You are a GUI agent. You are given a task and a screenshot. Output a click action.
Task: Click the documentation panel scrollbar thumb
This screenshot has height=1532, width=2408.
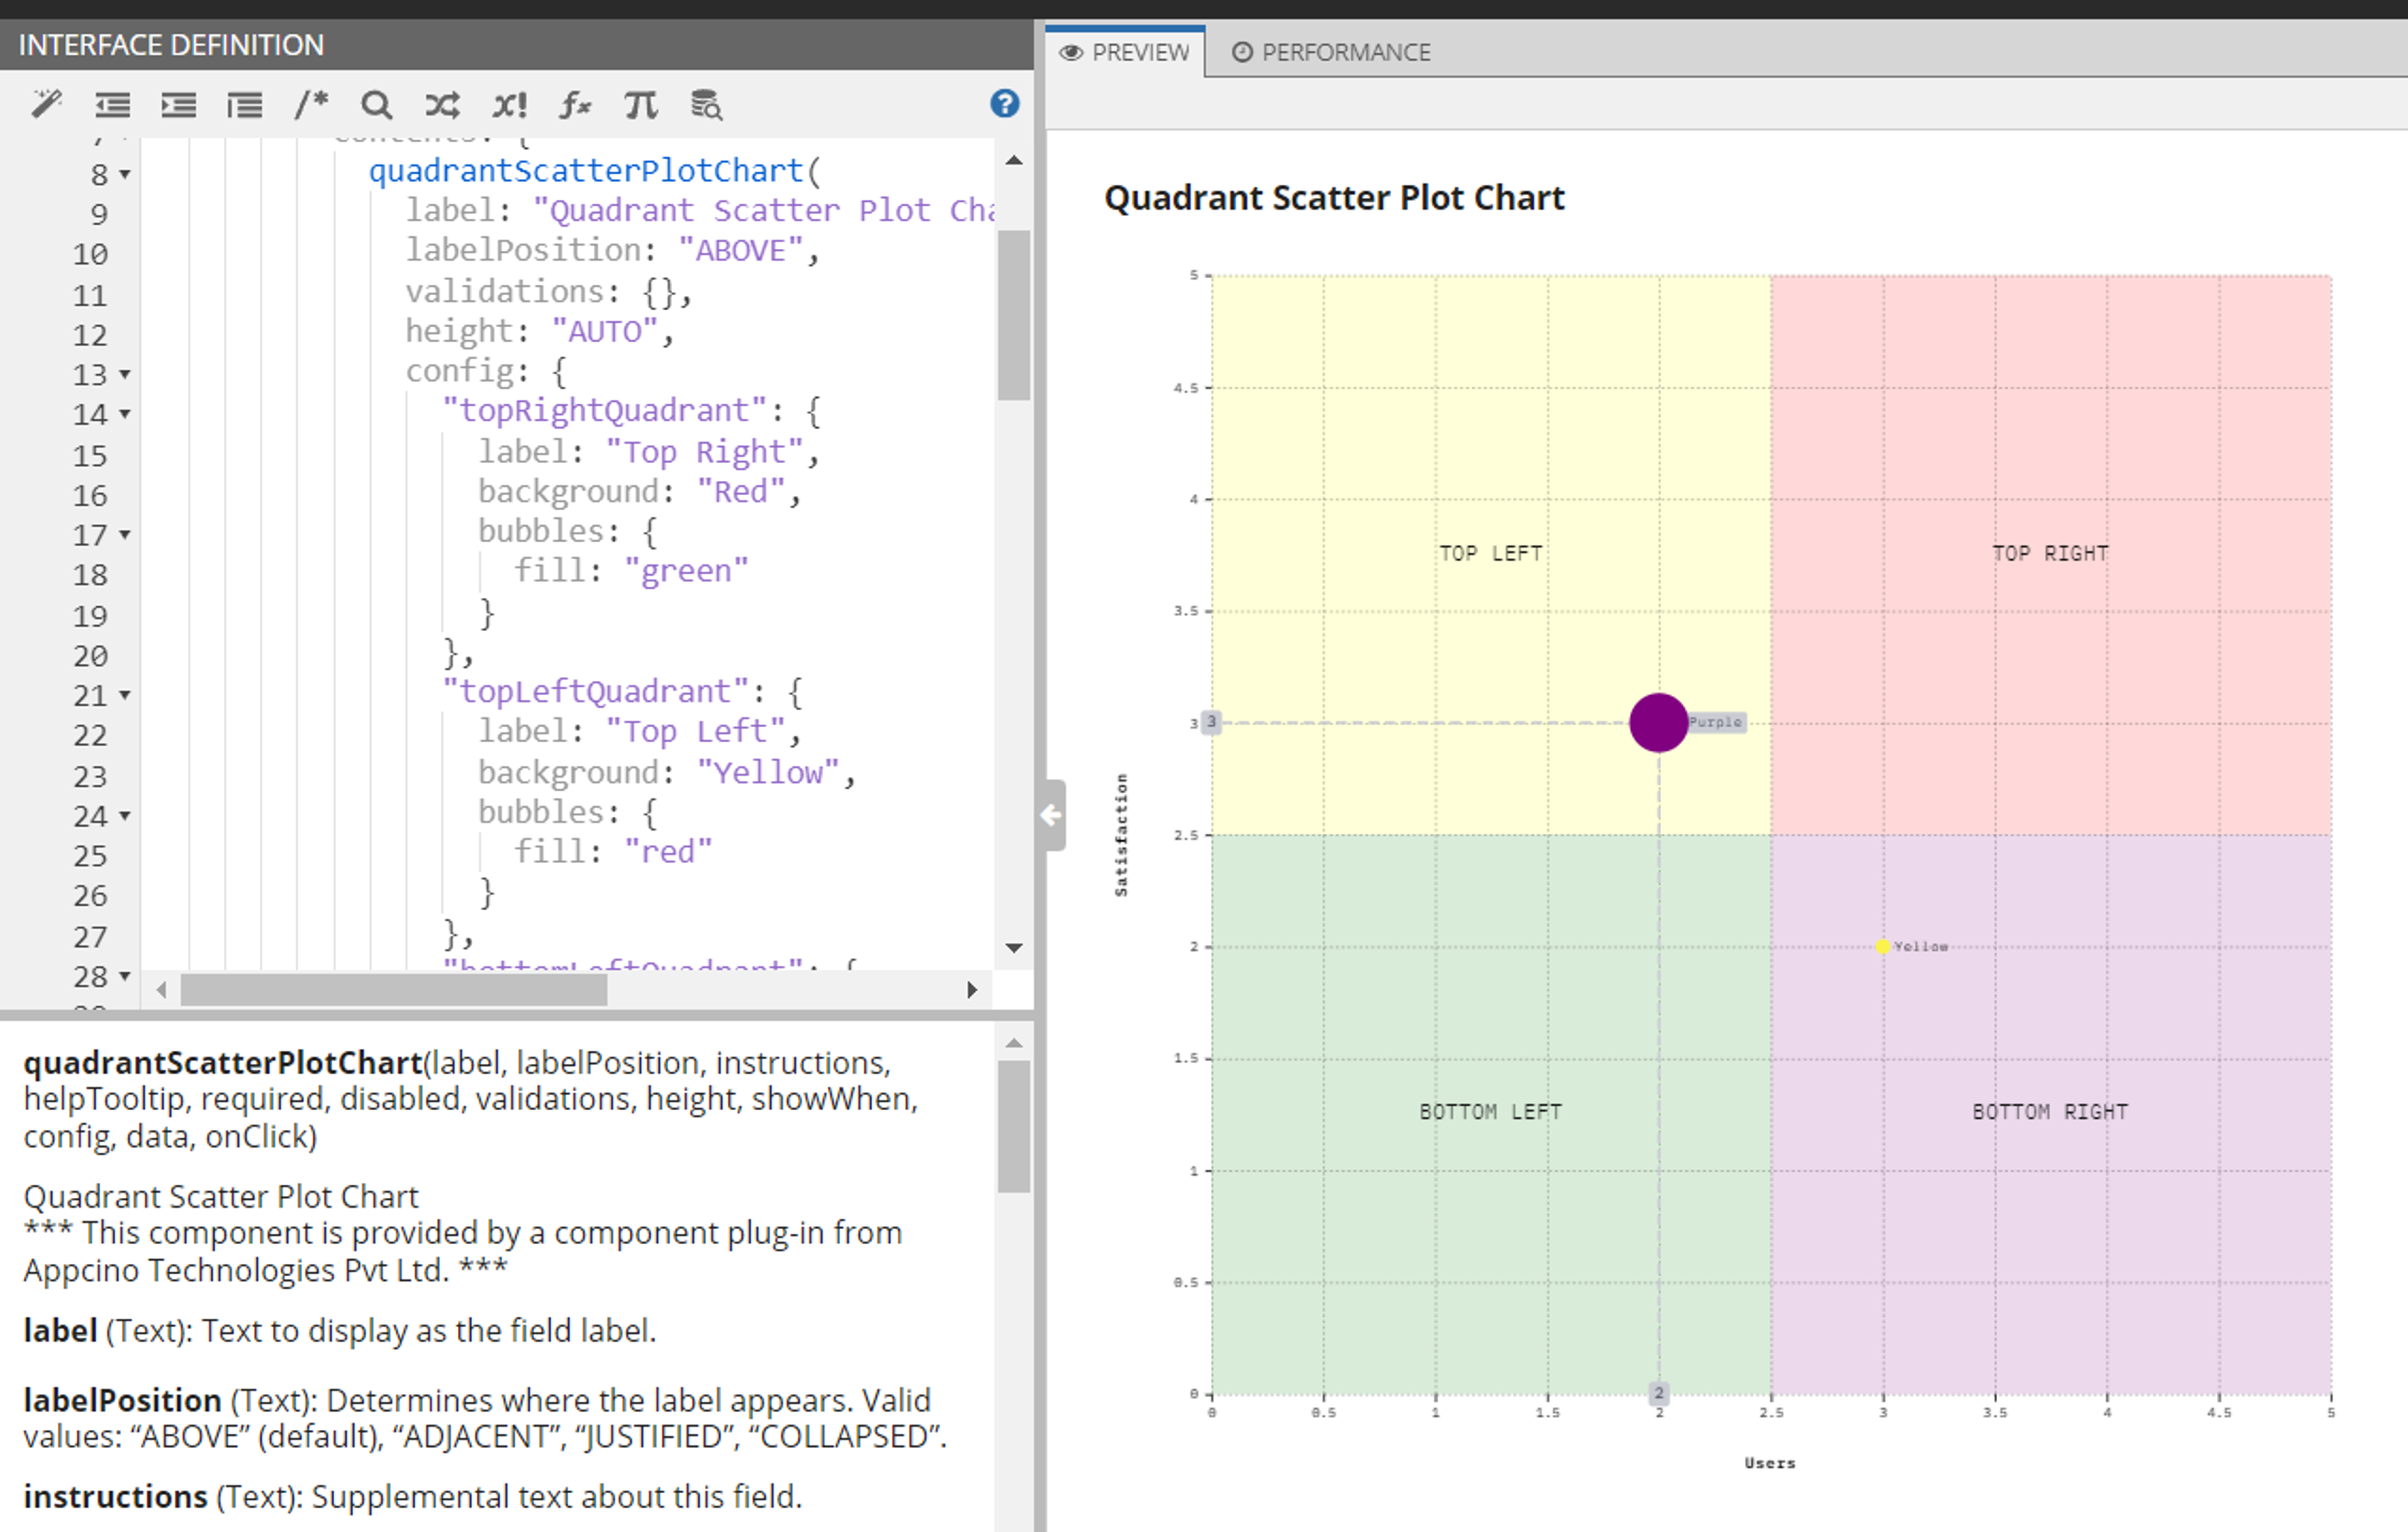(x=1014, y=1126)
